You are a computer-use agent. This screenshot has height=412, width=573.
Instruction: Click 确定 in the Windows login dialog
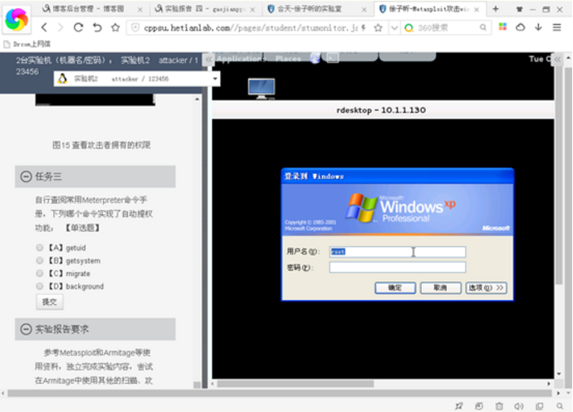395,288
